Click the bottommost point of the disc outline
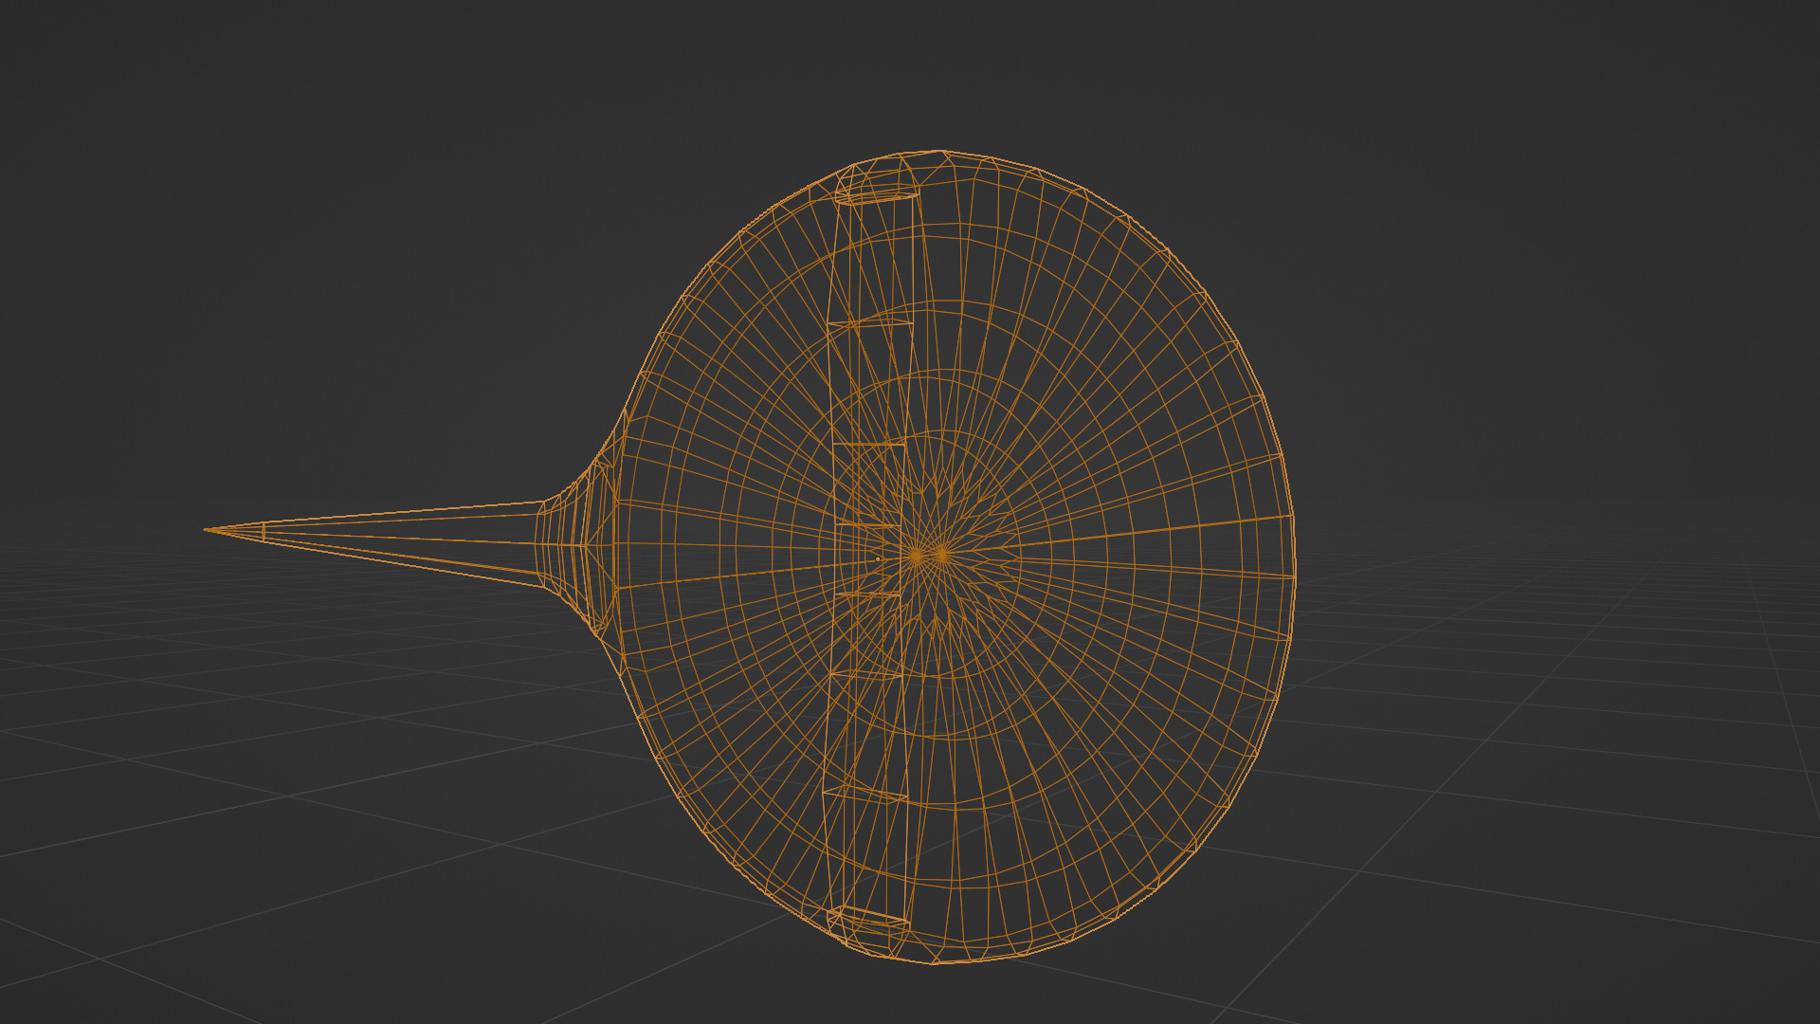 (x=934, y=962)
